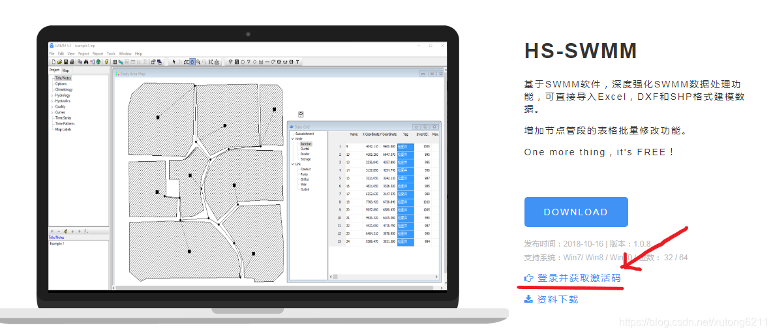
Task: Select the Text label T tool
Action: click(x=297, y=62)
